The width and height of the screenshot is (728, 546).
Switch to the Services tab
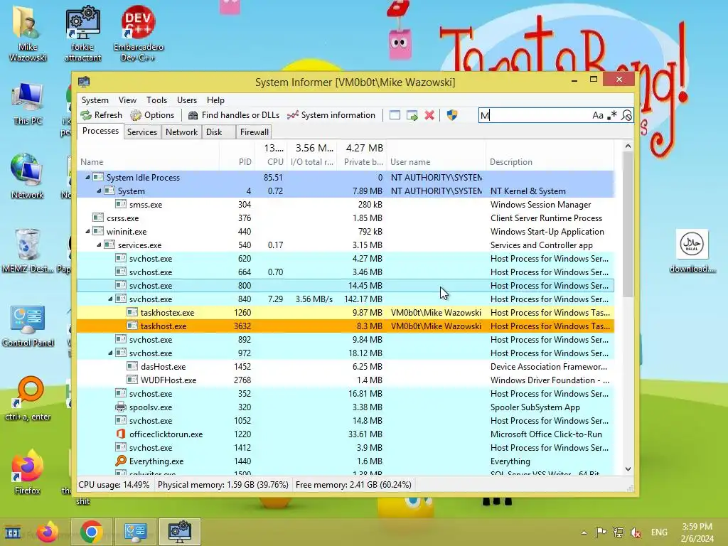coord(142,132)
